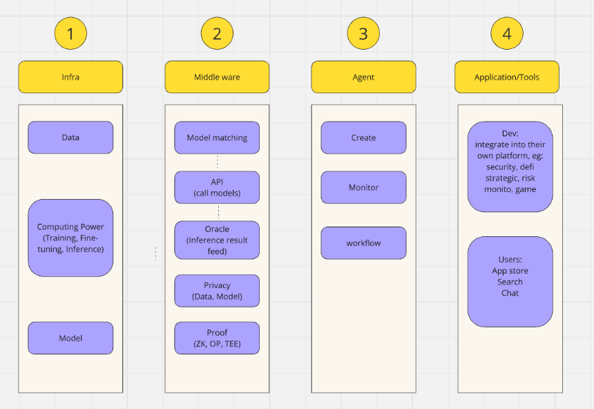Screen dimensions: 594x409
Task: Select the Application/Tools header block
Action: coord(507,77)
